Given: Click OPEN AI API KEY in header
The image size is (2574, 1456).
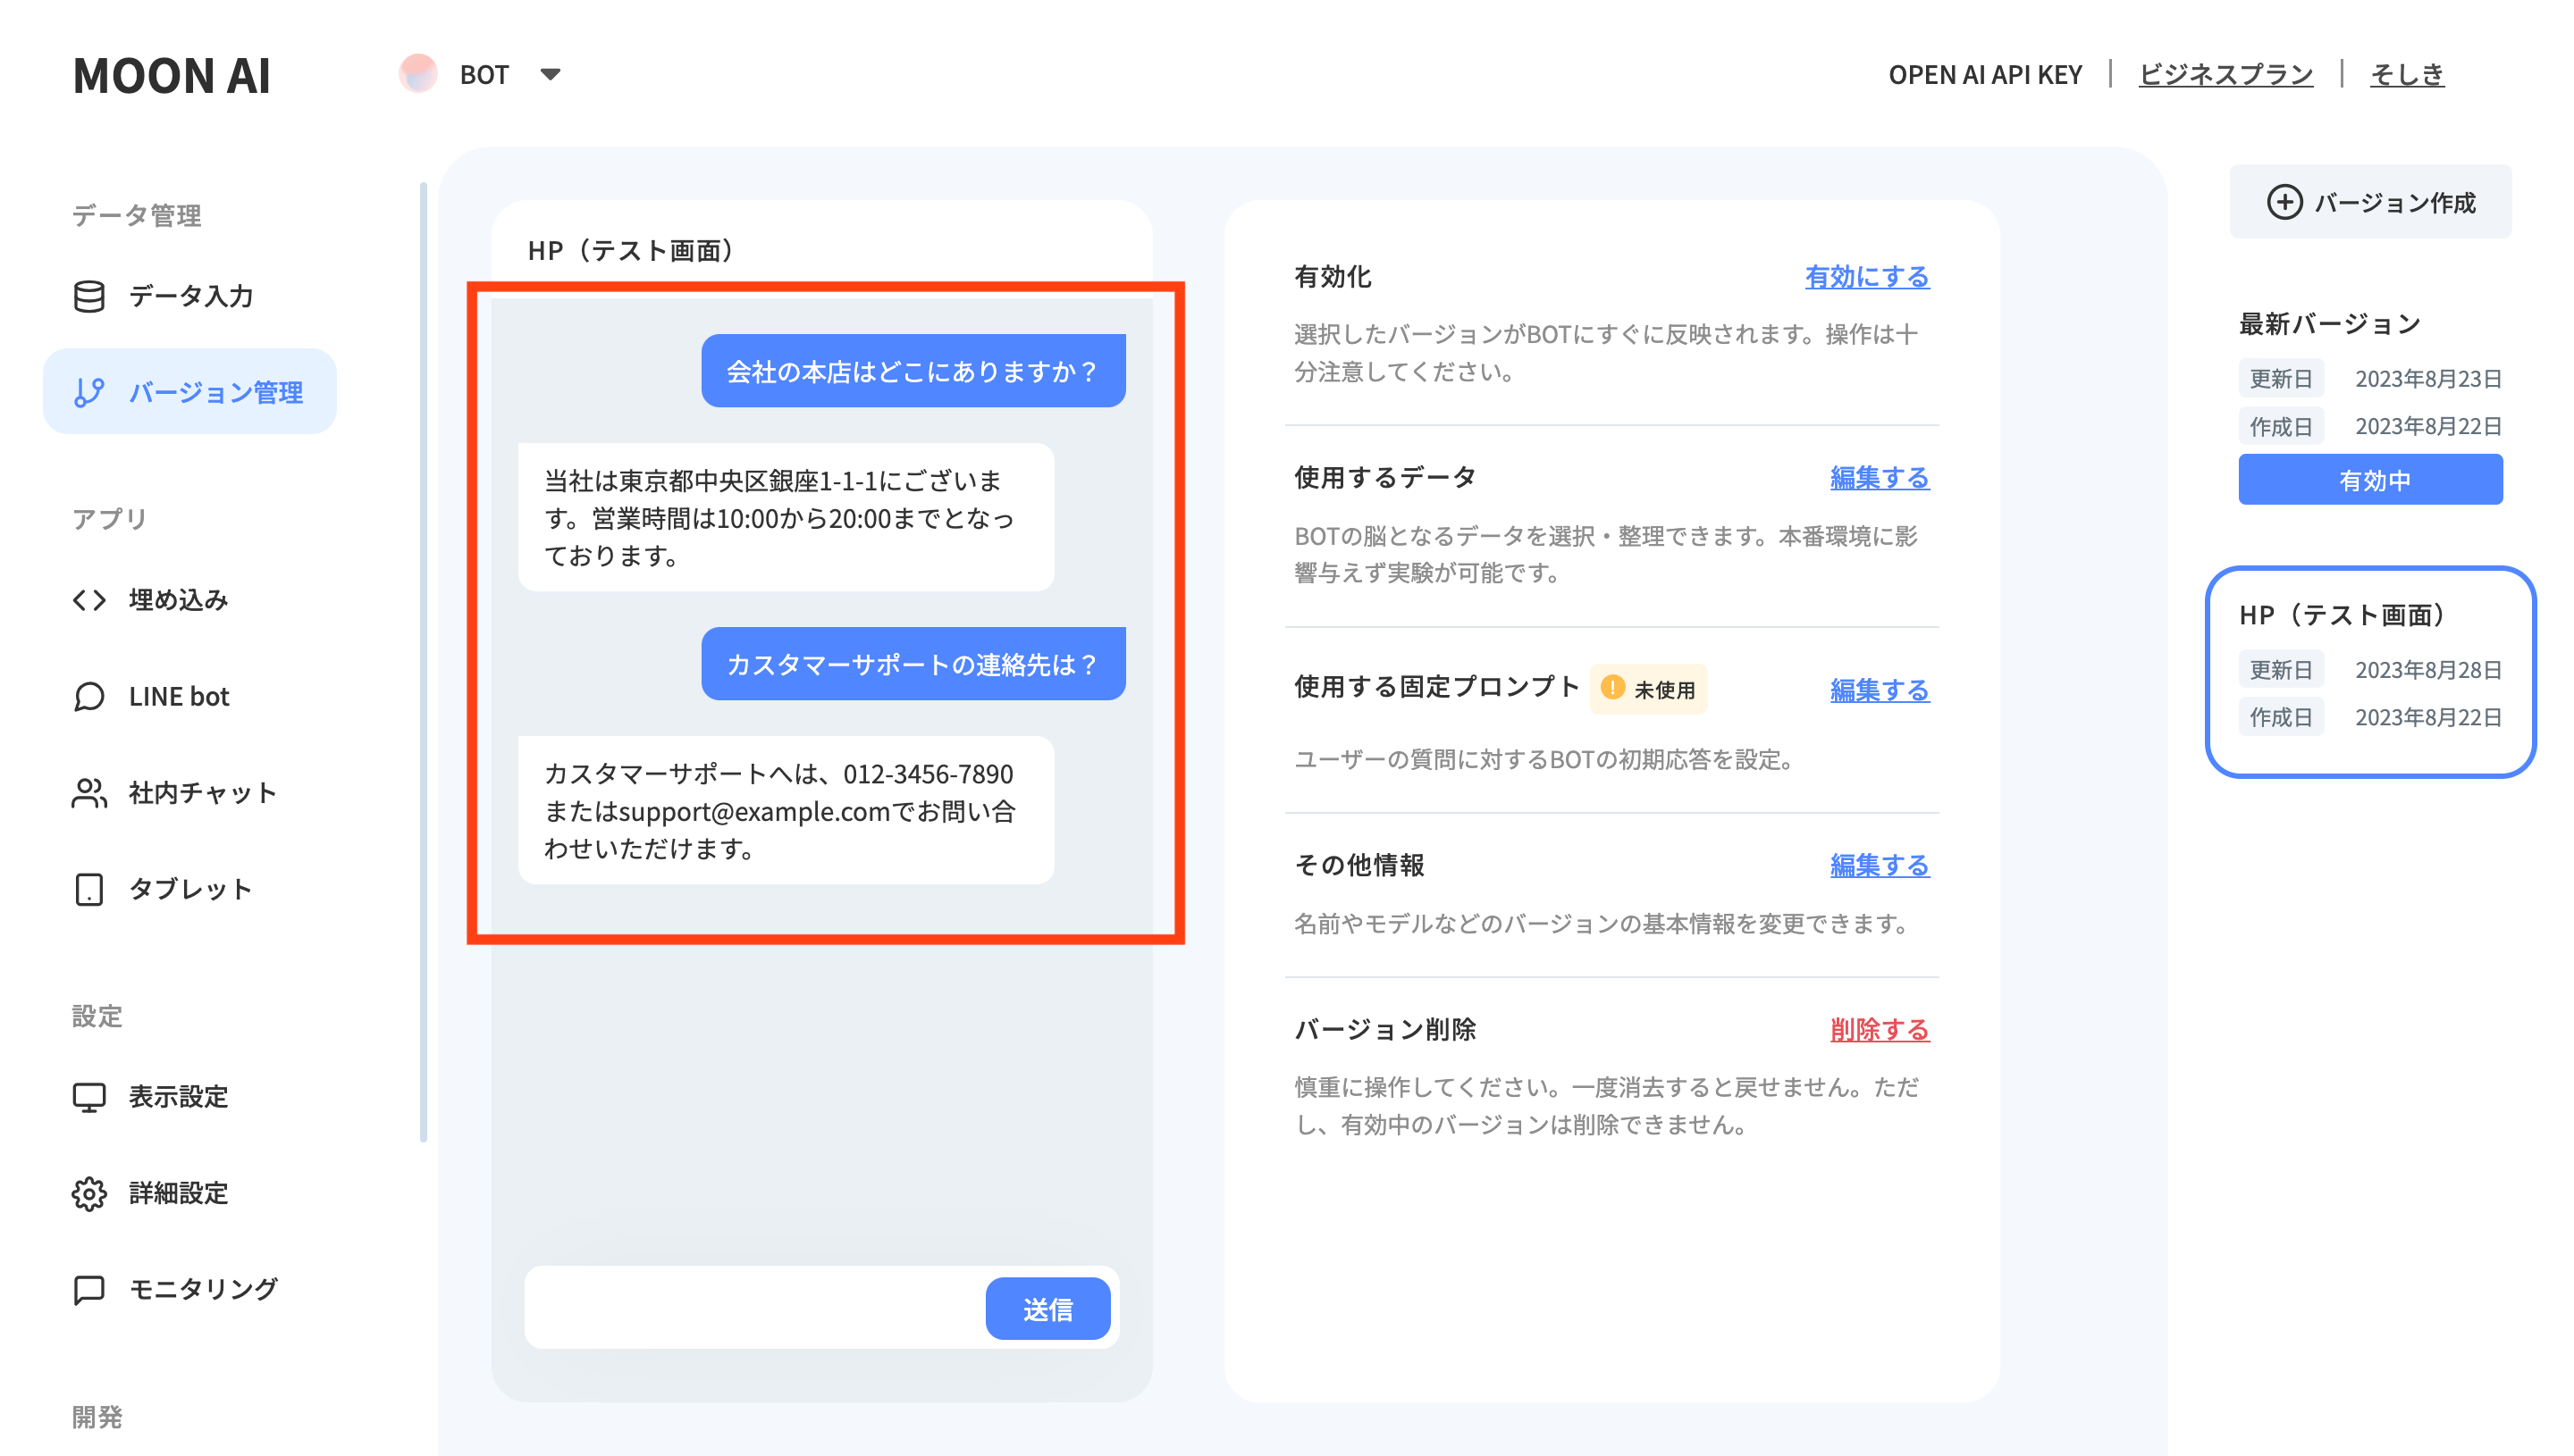Looking at the screenshot, I should coord(1985,74).
